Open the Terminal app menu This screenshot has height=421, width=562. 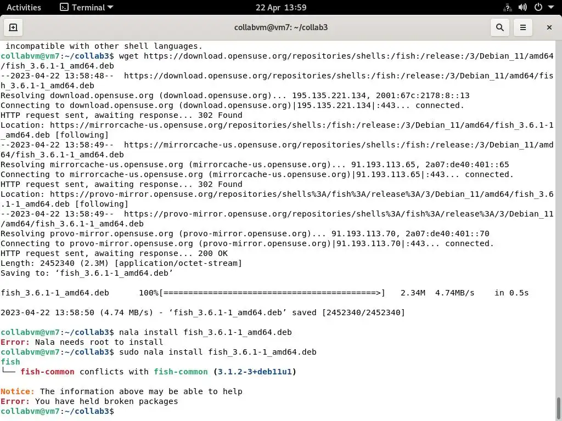(x=86, y=8)
